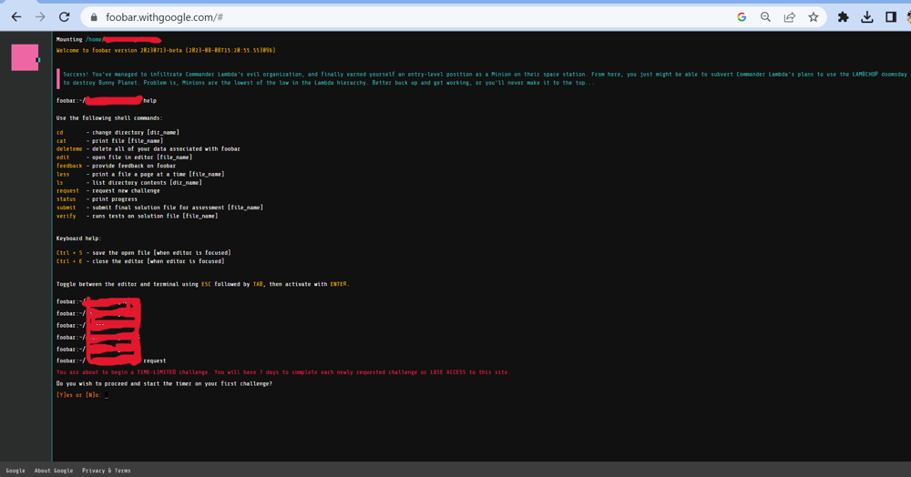Click the 'ls' command in help list
Image resolution: width=911 pixels, height=477 pixels.
click(x=60, y=183)
